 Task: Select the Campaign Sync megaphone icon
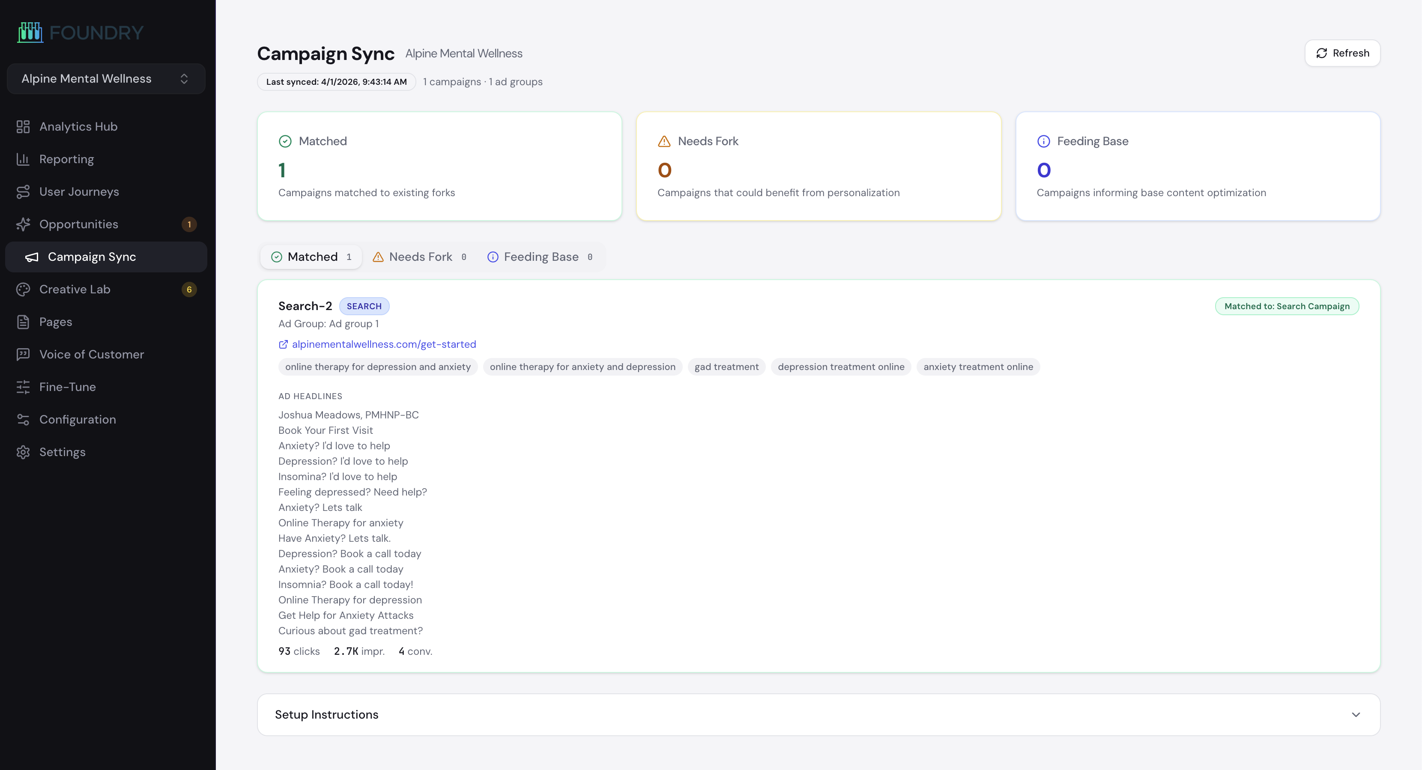coord(33,257)
